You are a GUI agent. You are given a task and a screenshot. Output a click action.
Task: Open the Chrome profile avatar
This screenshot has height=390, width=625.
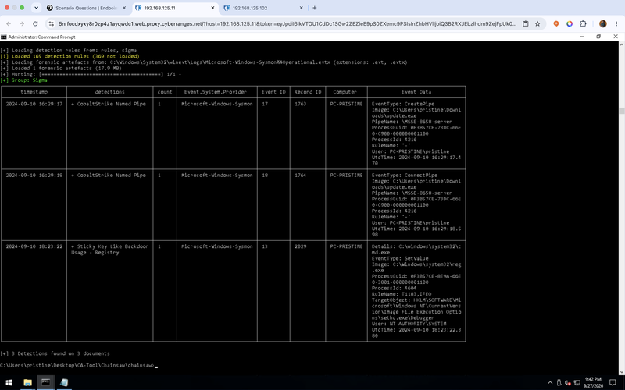(602, 24)
